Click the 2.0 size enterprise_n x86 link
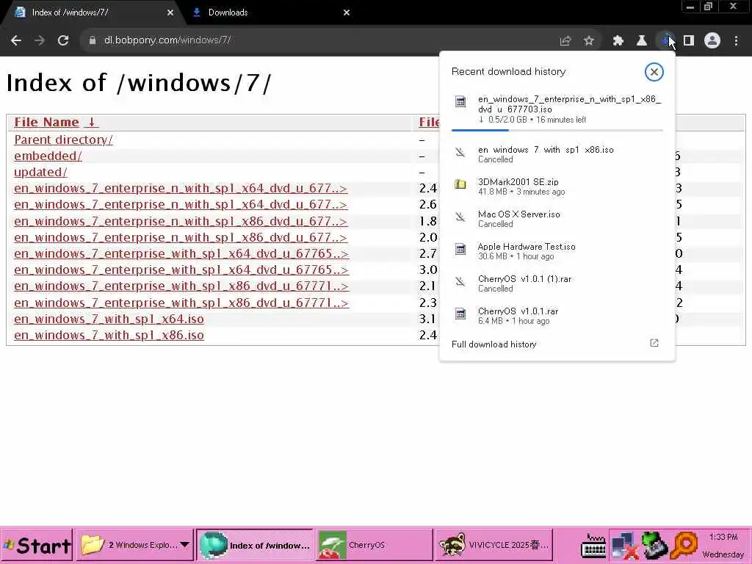The height and width of the screenshot is (564, 752). point(181,237)
